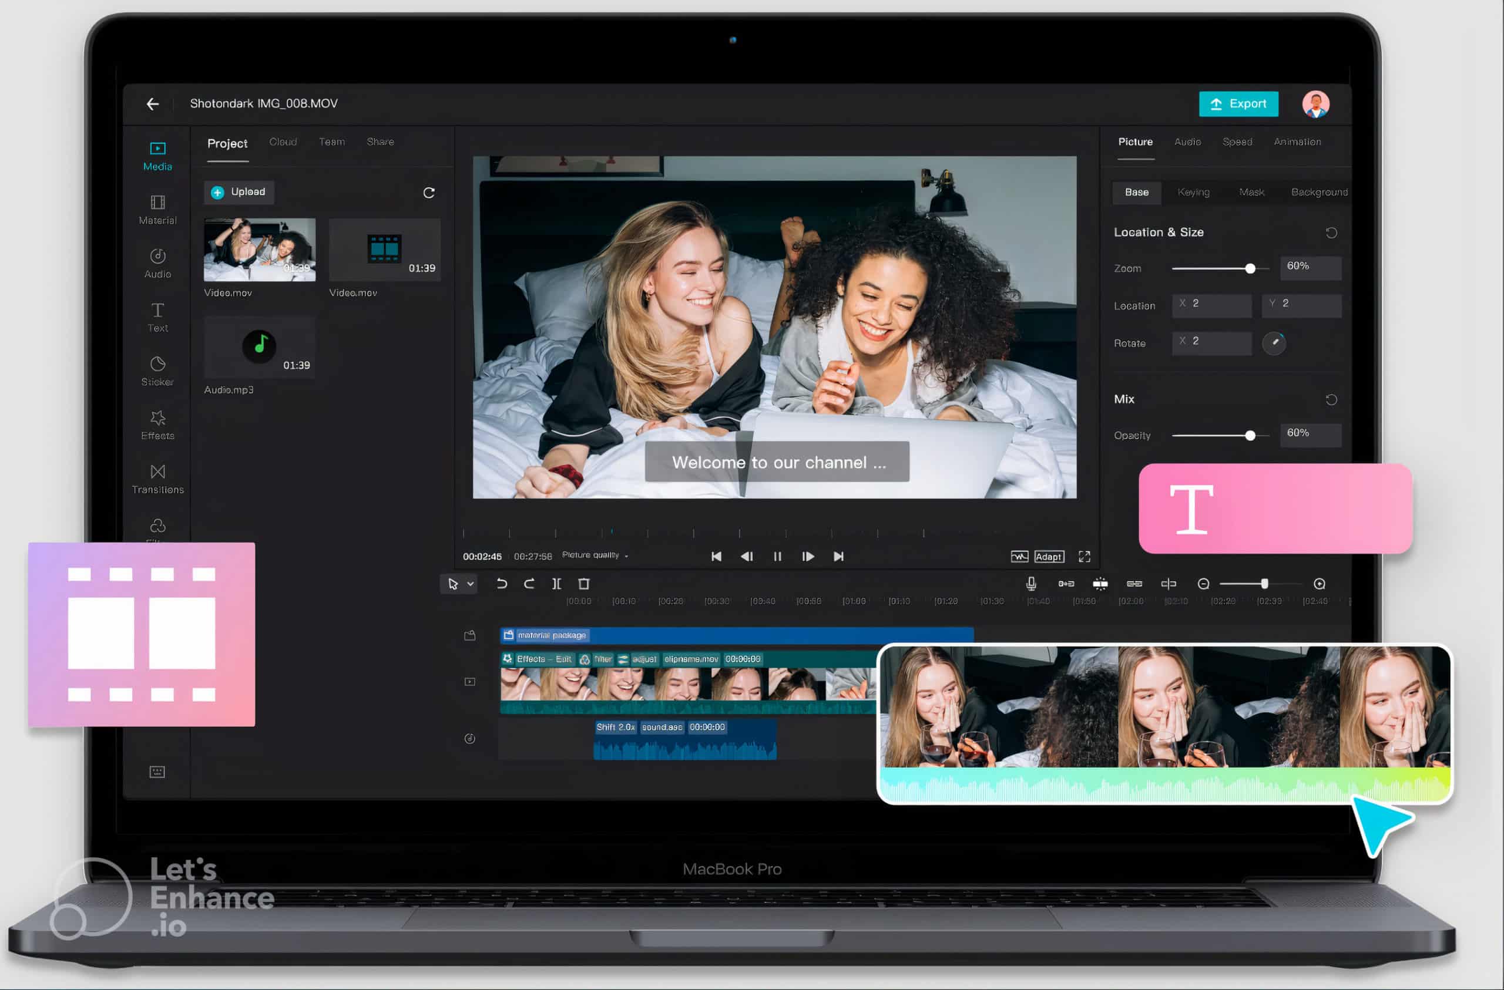The image size is (1504, 990).
Task: Jump to the end of the video
Action: click(838, 556)
